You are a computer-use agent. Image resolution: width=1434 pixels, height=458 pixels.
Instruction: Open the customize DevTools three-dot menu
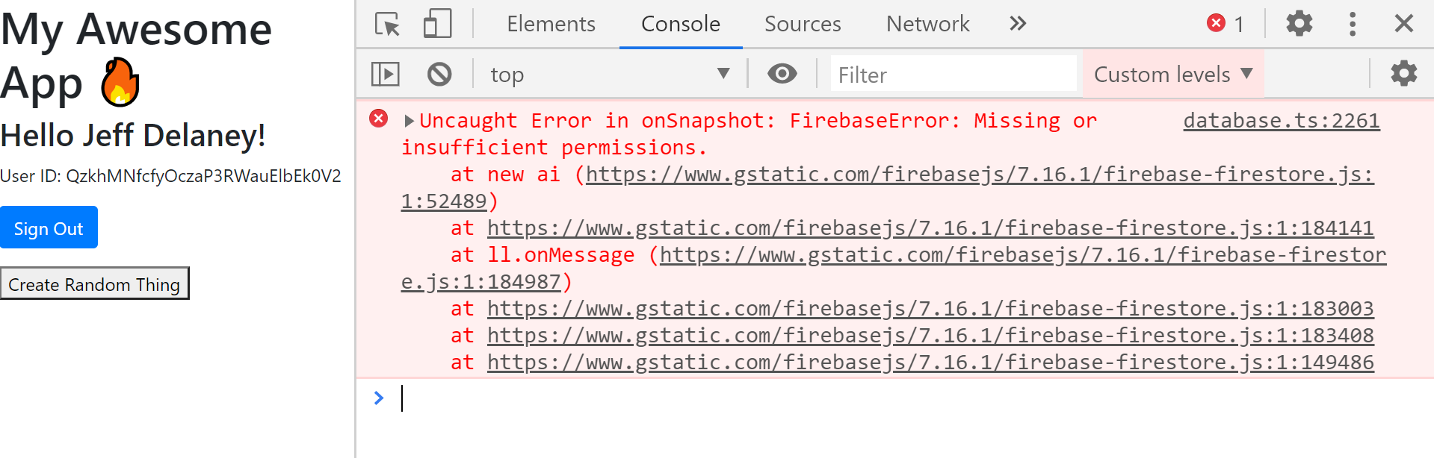pyautogui.click(x=1352, y=23)
